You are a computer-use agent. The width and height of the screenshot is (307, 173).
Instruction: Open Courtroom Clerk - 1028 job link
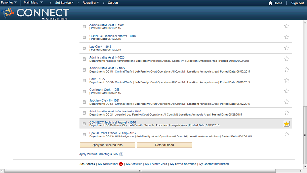point(105,90)
